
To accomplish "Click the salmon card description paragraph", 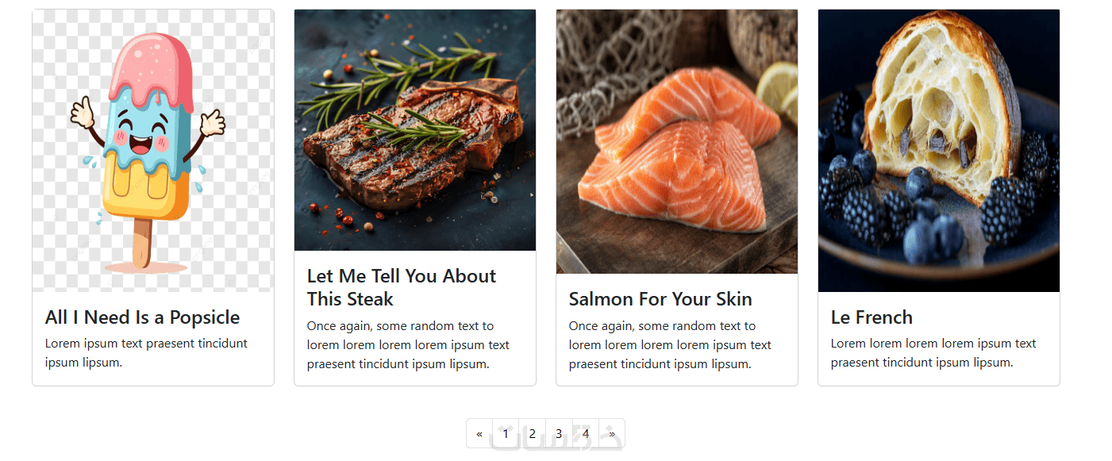I will 670,345.
